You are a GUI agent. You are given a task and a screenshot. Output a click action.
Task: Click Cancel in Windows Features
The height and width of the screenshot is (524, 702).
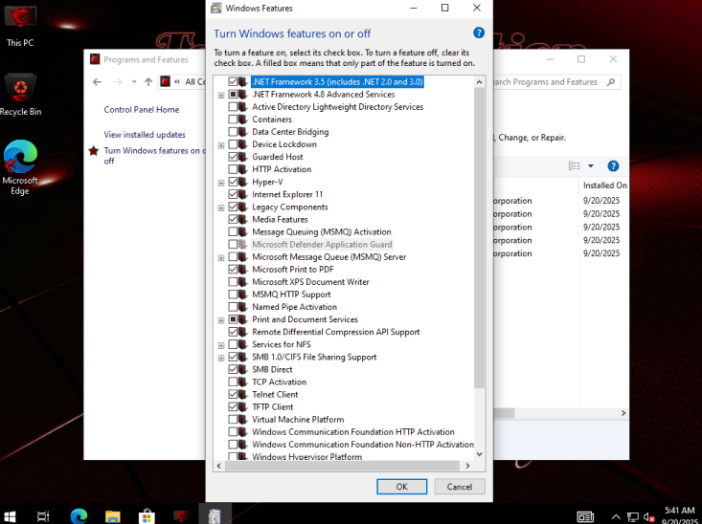pos(460,487)
